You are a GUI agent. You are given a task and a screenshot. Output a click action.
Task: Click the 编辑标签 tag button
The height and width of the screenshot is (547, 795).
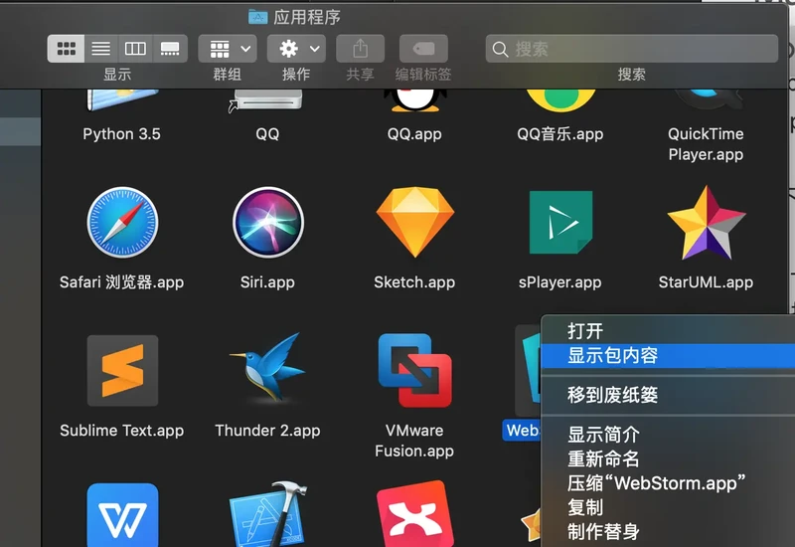click(x=423, y=49)
